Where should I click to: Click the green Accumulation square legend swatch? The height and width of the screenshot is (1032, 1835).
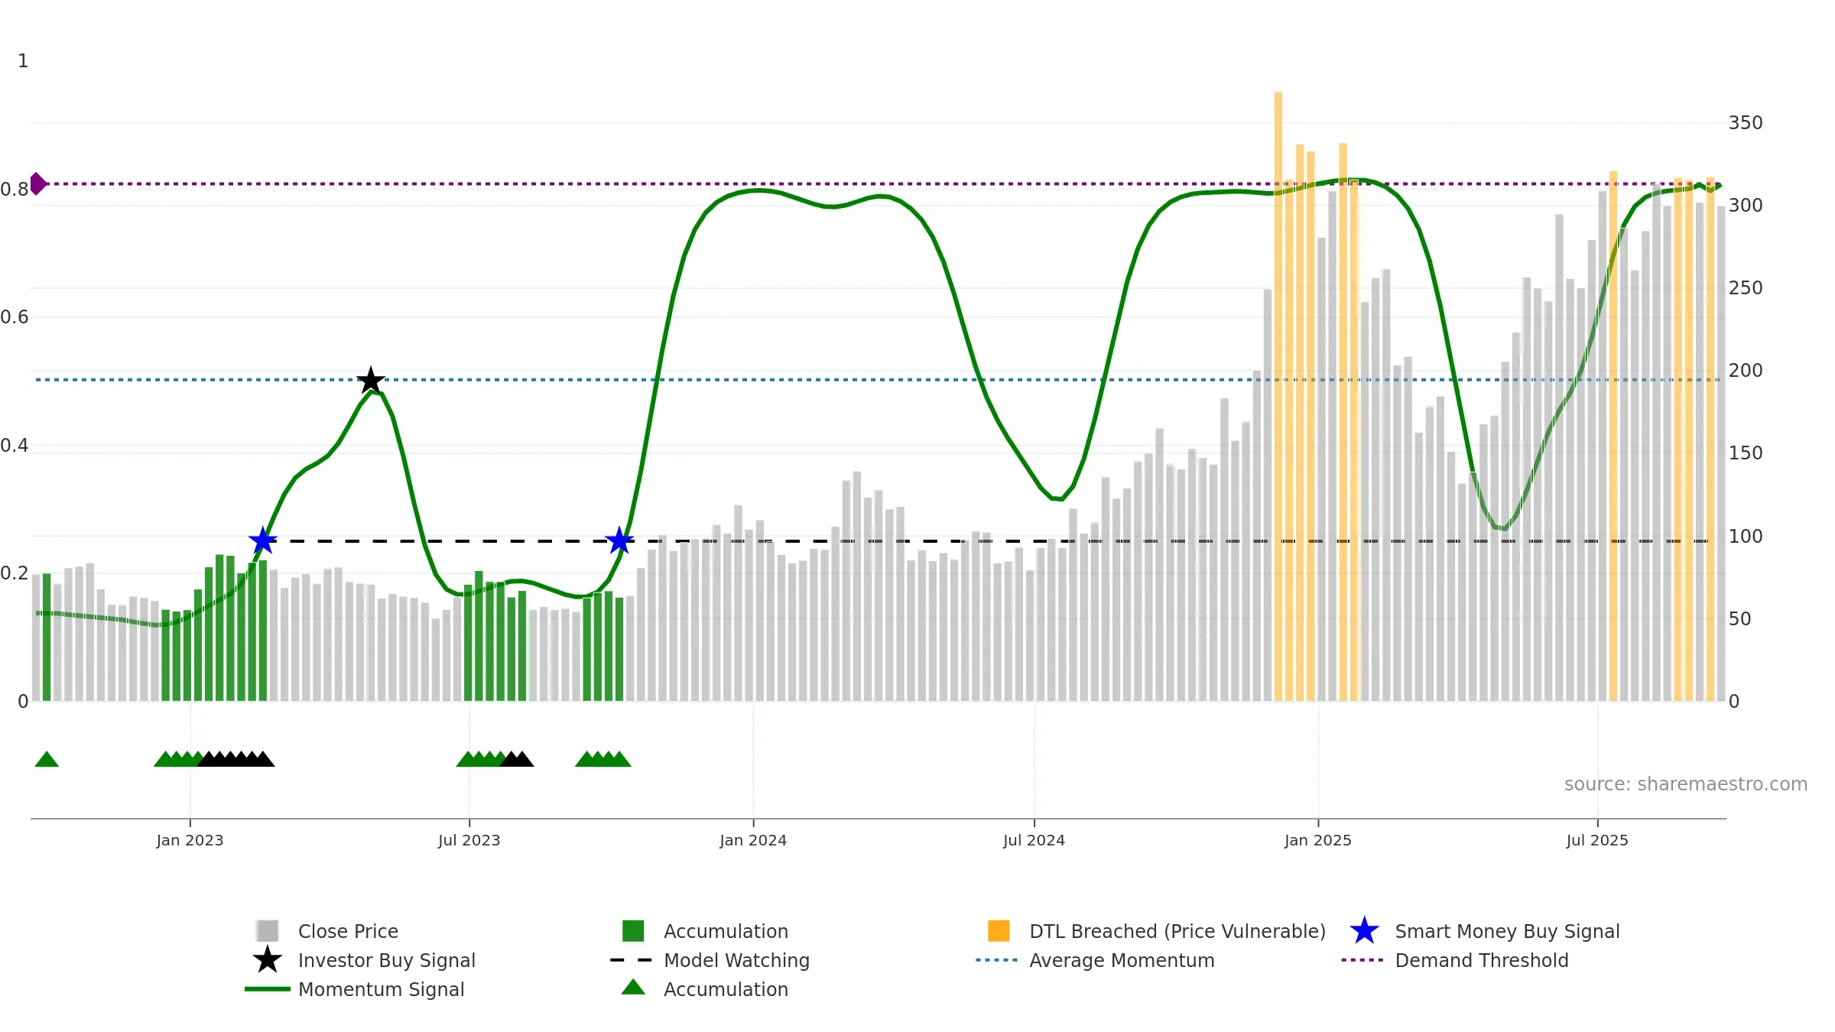coord(633,930)
